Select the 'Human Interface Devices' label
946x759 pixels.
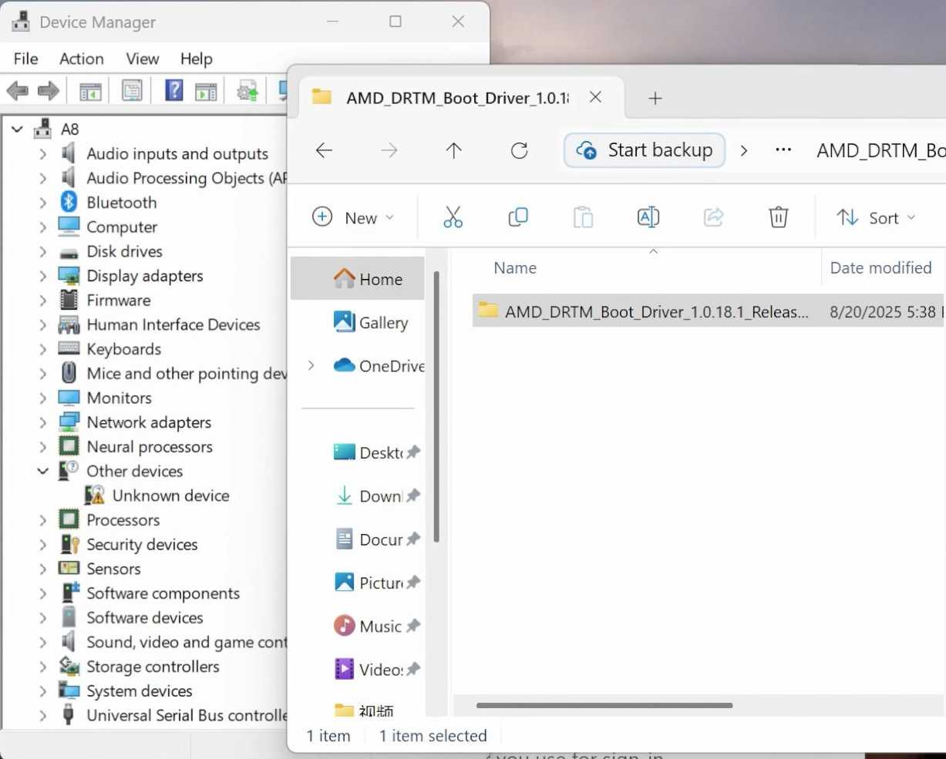click(173, 324)
